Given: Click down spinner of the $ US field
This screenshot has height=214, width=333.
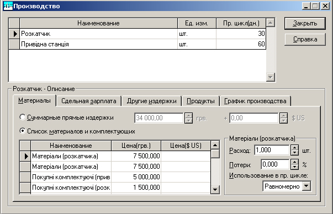Looking at the screenshot, I should (x=283, y=120).
